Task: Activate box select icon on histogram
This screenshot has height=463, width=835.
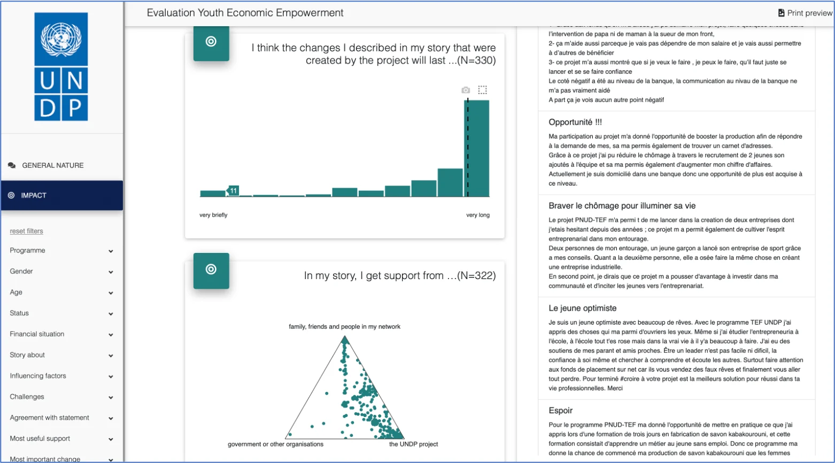Action: coord(482,90)
